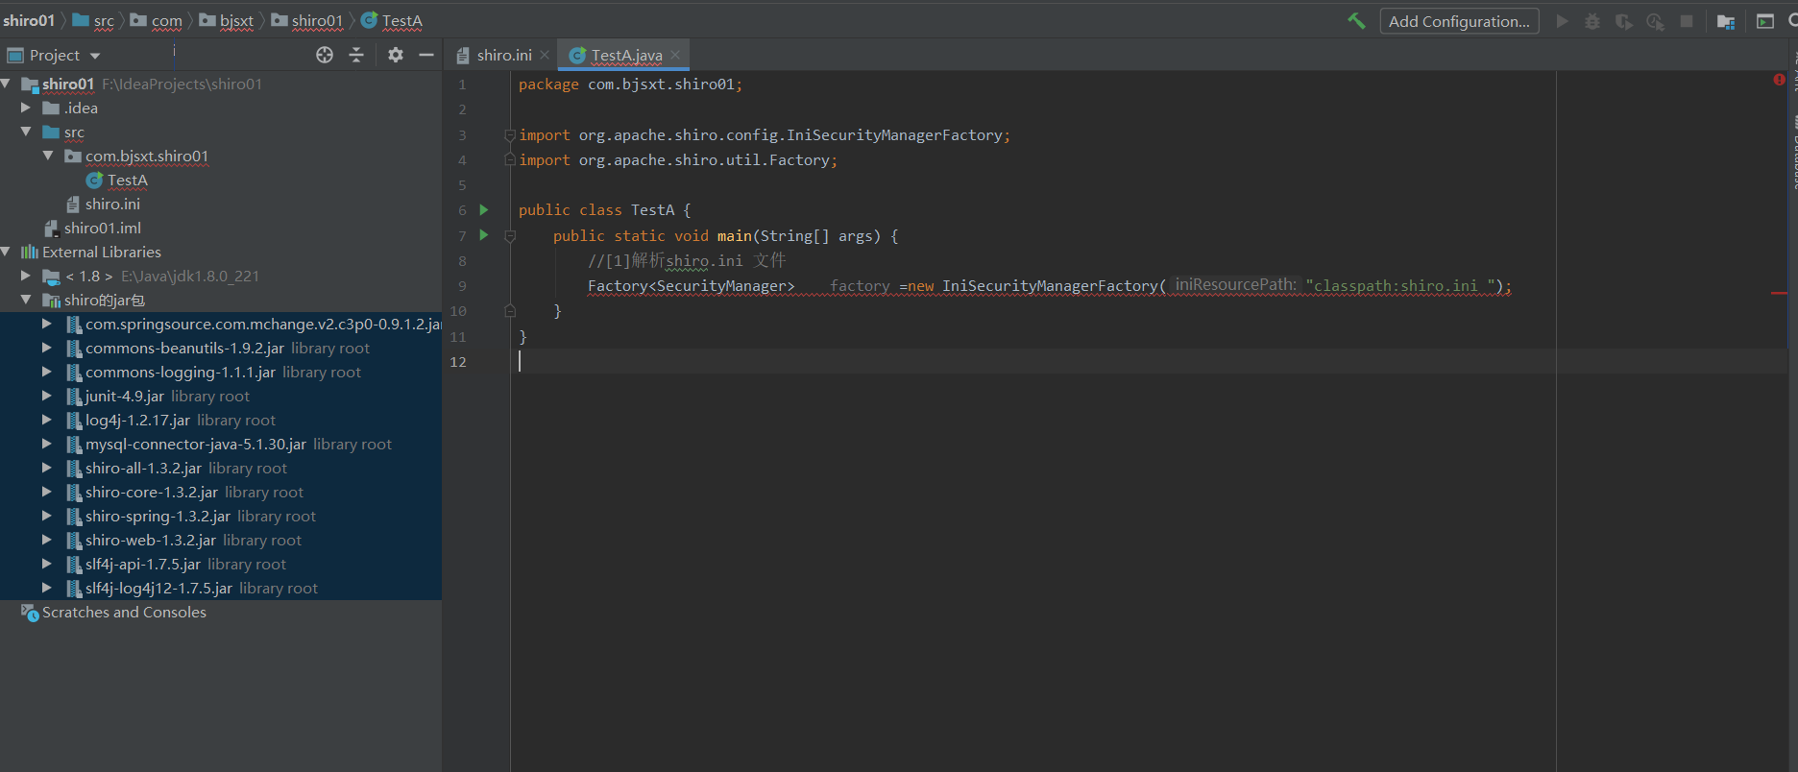Click the Stop square icon
This screenshot has width=1798, height=772.
(x=1687, y=21)
